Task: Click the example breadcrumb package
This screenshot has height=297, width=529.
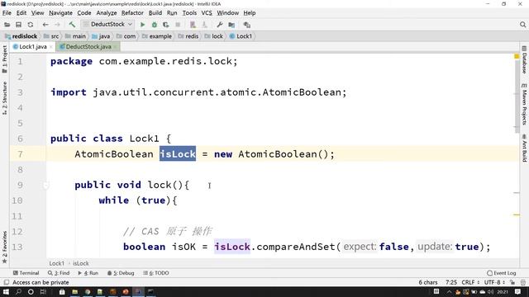Action: click(x=157, y=36)
